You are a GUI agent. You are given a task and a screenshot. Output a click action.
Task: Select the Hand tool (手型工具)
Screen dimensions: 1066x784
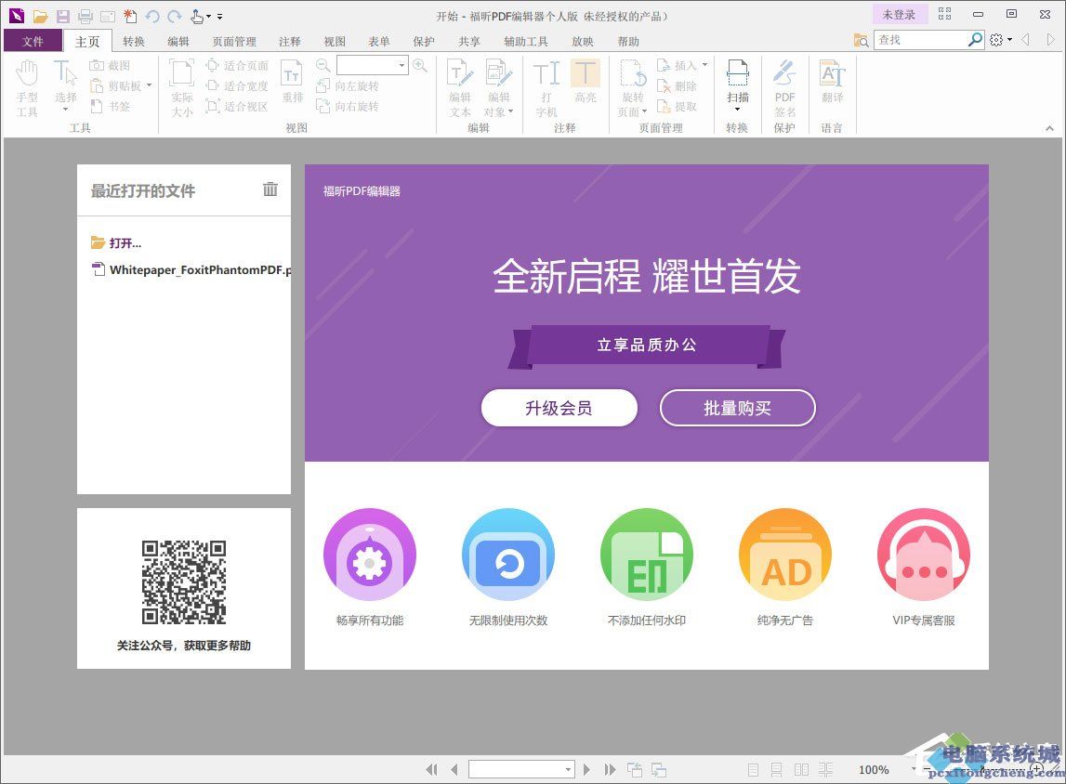coord(27,88)
